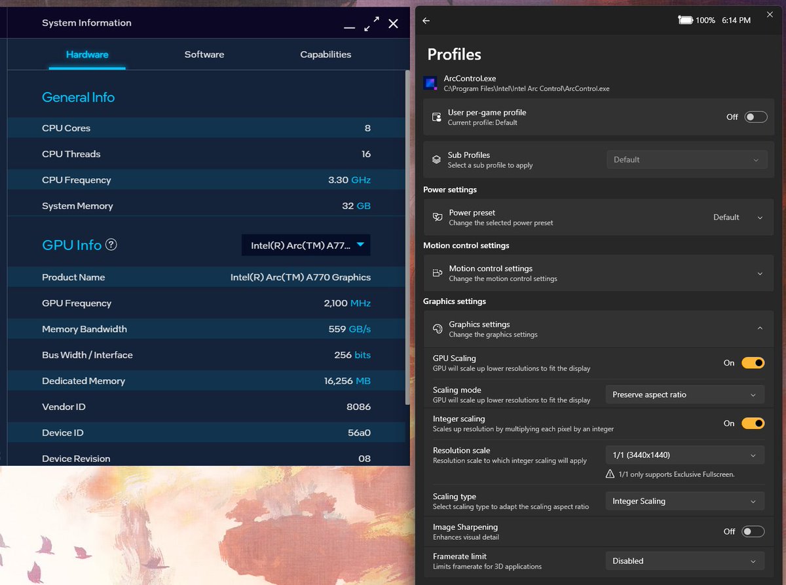Open the GPU Info help question mark

pyautogui.click(x=111, y=245)
